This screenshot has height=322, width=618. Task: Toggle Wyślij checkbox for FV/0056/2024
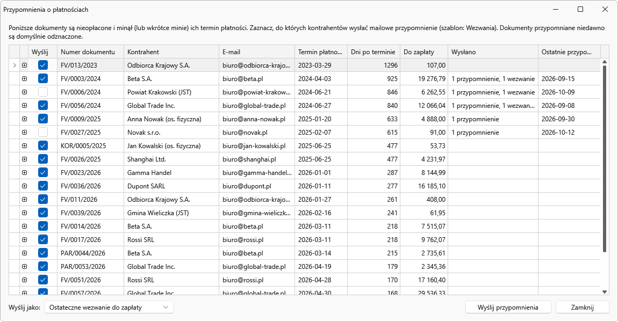43,106
